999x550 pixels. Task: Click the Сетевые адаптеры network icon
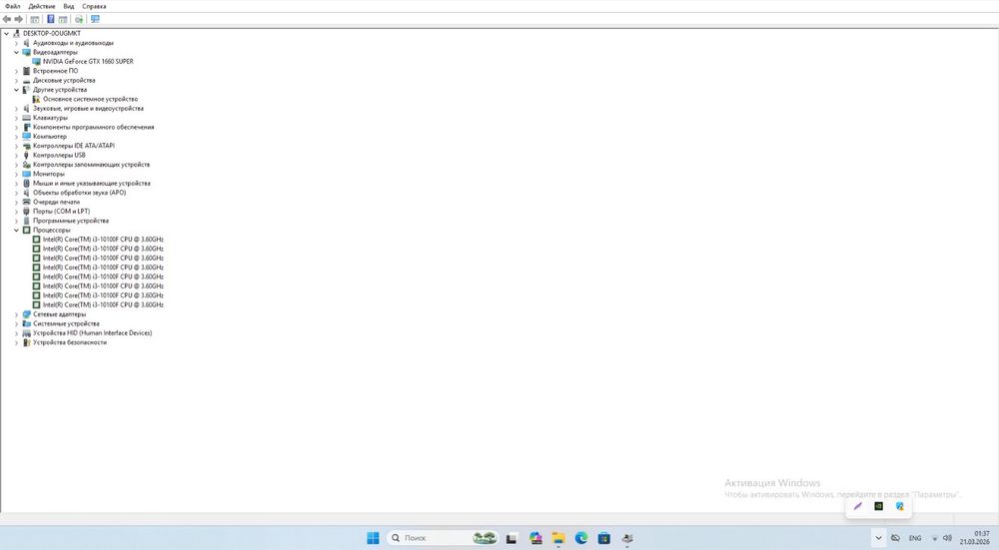pos(26,313)
